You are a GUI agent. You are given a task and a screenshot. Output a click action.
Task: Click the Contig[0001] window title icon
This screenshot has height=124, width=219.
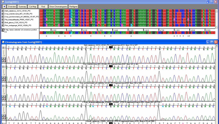coord(3,2)
